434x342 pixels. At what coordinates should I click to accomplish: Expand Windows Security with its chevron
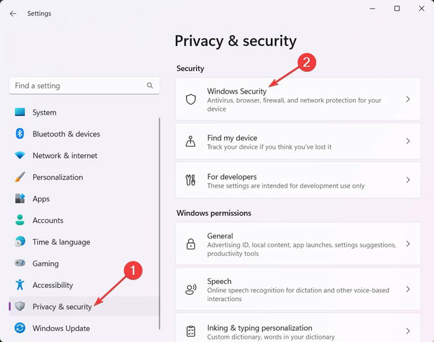pyautogui.click(x=408, y=99)
